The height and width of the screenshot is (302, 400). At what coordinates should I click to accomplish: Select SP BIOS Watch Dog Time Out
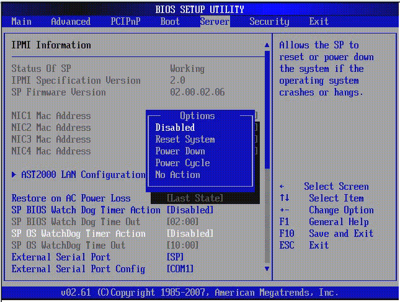(76, 222)
